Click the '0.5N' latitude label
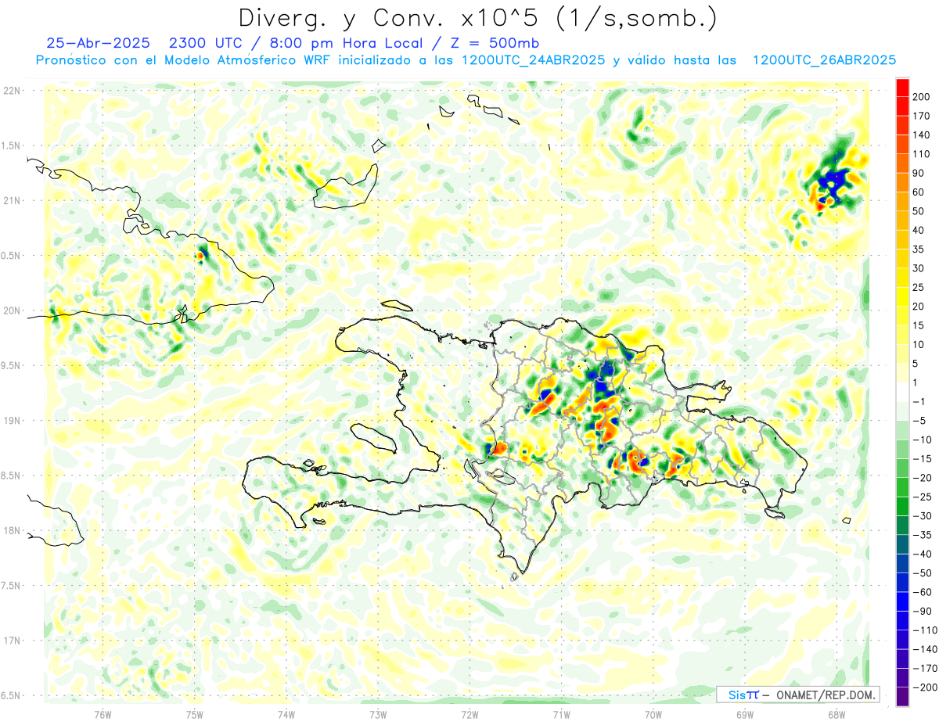 point(11,256)
